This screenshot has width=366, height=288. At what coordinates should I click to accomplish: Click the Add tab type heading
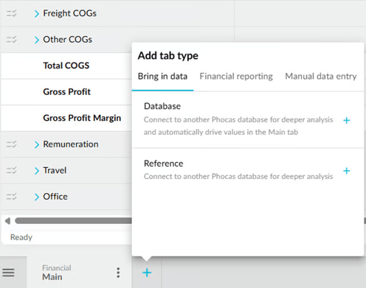[168, 56]
